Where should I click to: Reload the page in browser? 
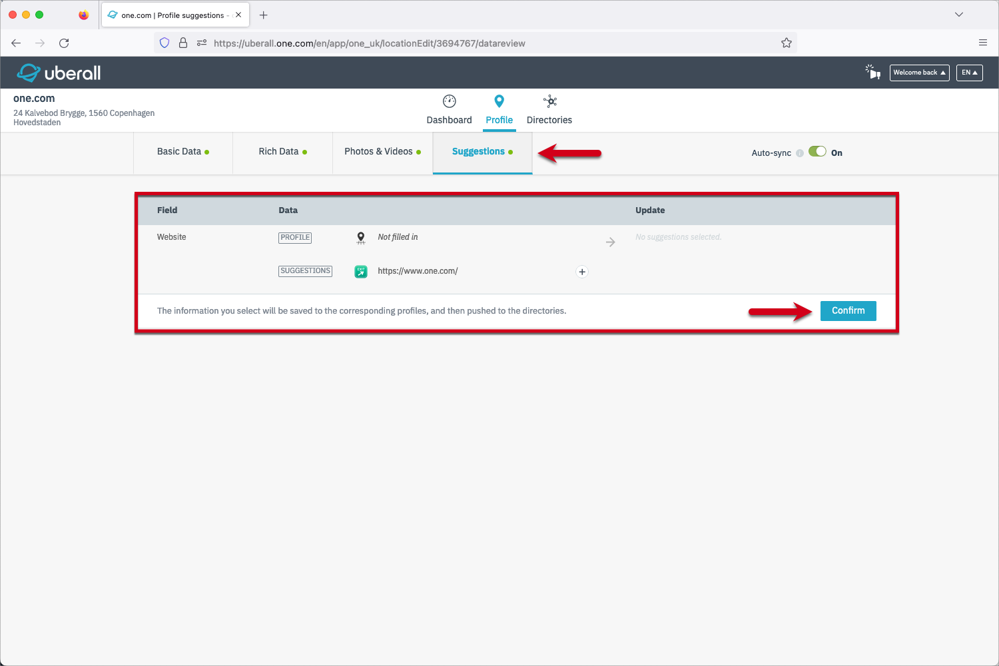tap(64, 43)
